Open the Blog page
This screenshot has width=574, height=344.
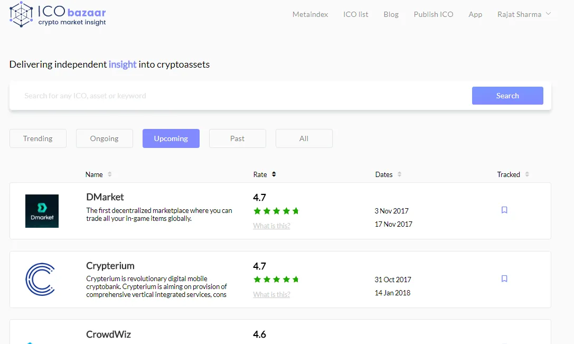(391, 14)
